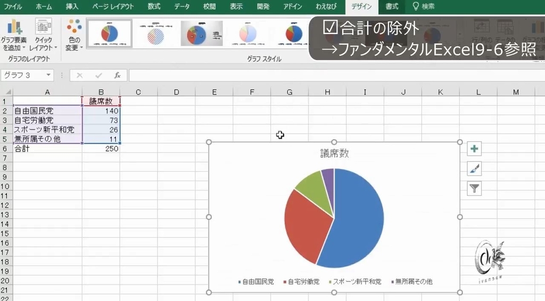Screen dimensions: 545x301
Task: Open the ファイル tab
Action: [13, 6]
